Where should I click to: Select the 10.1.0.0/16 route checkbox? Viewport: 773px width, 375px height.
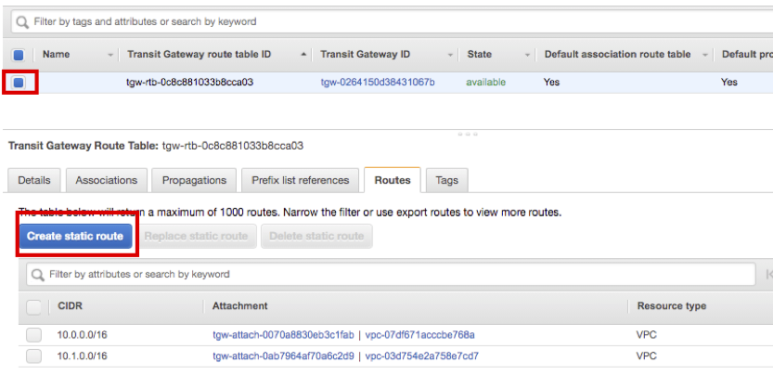33,356
